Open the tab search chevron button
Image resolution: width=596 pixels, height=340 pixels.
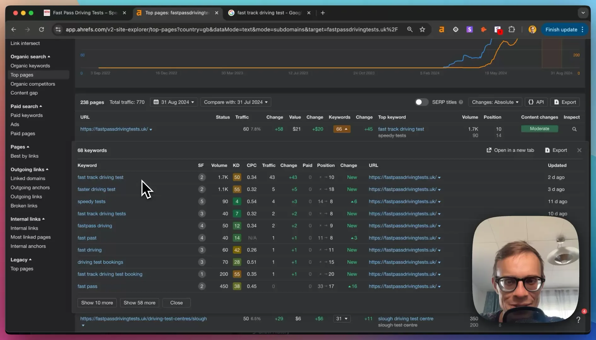[x=583, y=13]
